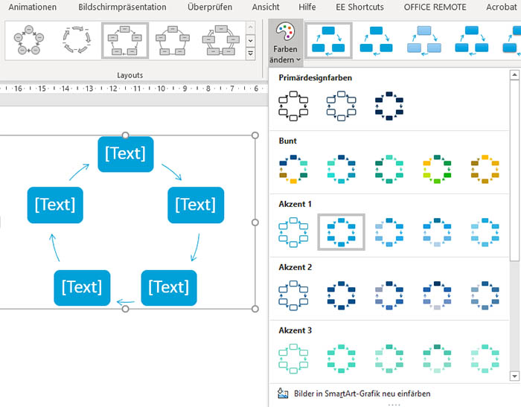The width and height of the screenshot is (521, 407).
Task: Choose fifth Akzent 3 light scheme
Action: pyautogui.click(x=485, y=359)
